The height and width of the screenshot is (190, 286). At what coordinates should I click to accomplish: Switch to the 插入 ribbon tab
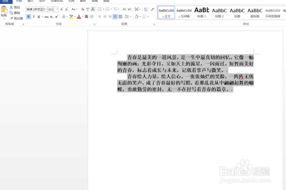tap(30, 1)
